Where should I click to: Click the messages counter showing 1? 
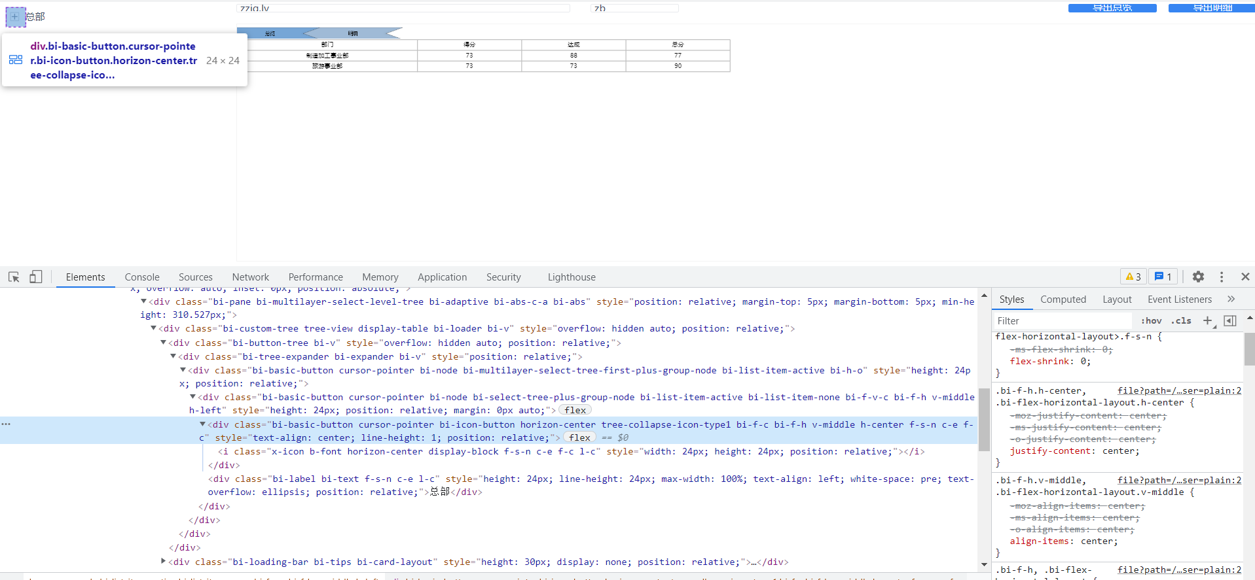coord(1163,277)
